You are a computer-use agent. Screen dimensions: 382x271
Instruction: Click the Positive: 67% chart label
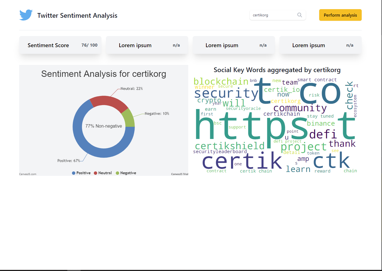pos(69,161)
